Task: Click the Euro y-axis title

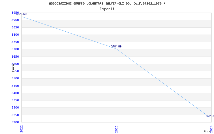Action: tap(13, 68)
